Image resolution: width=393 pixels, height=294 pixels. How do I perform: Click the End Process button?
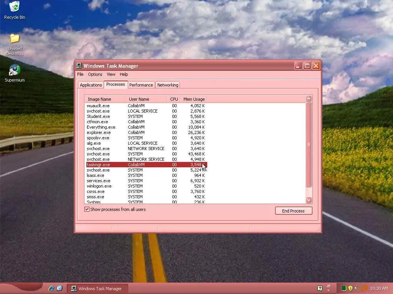[x=294, y=211]
